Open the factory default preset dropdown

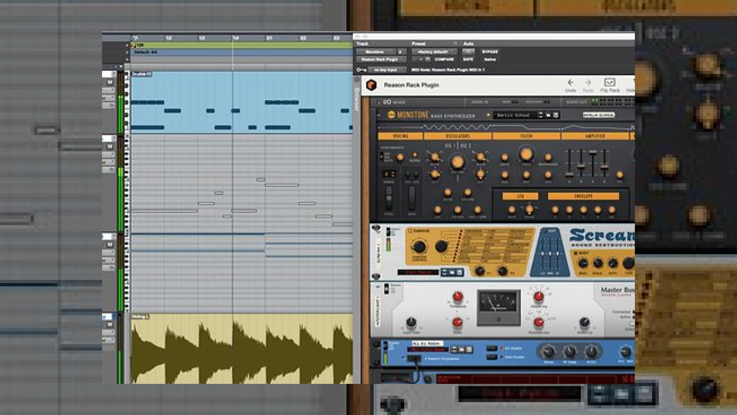coord(434,51)
